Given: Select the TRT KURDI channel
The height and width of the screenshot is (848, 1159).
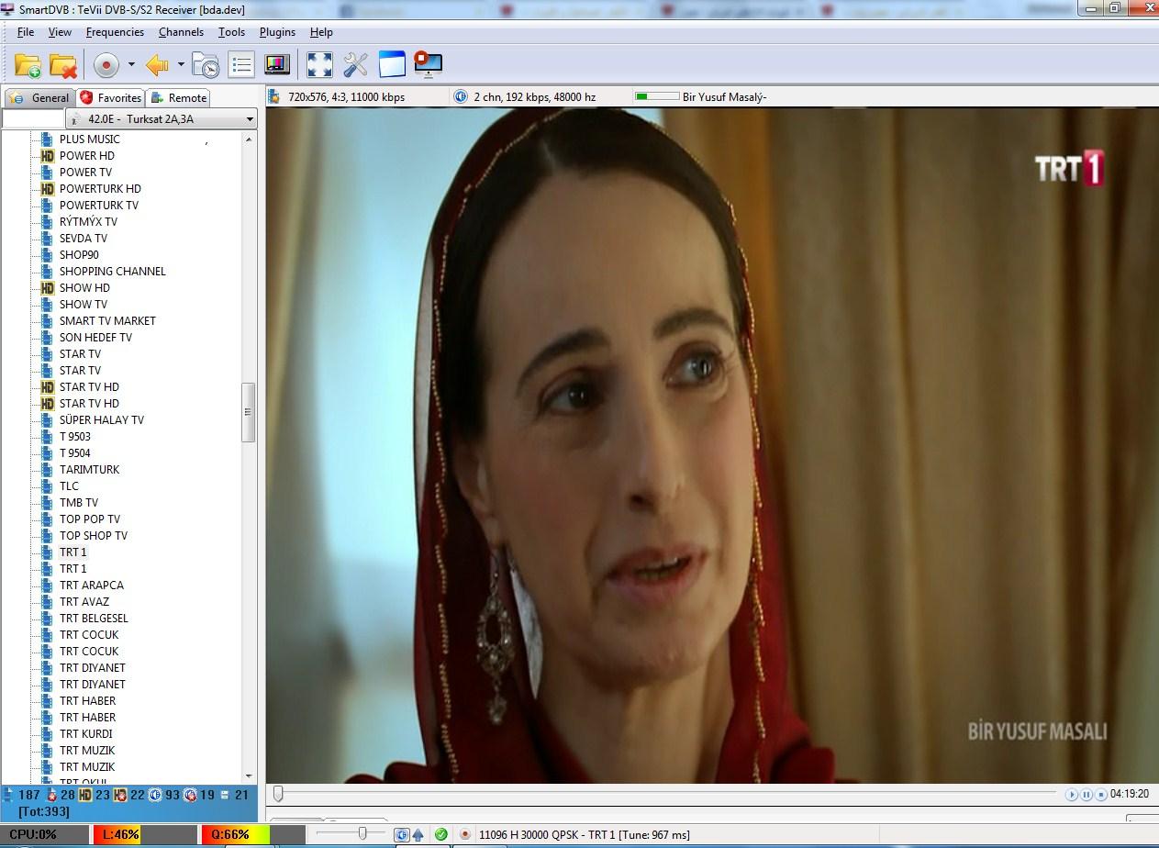Looking at the screenshot, I should 86,734.
